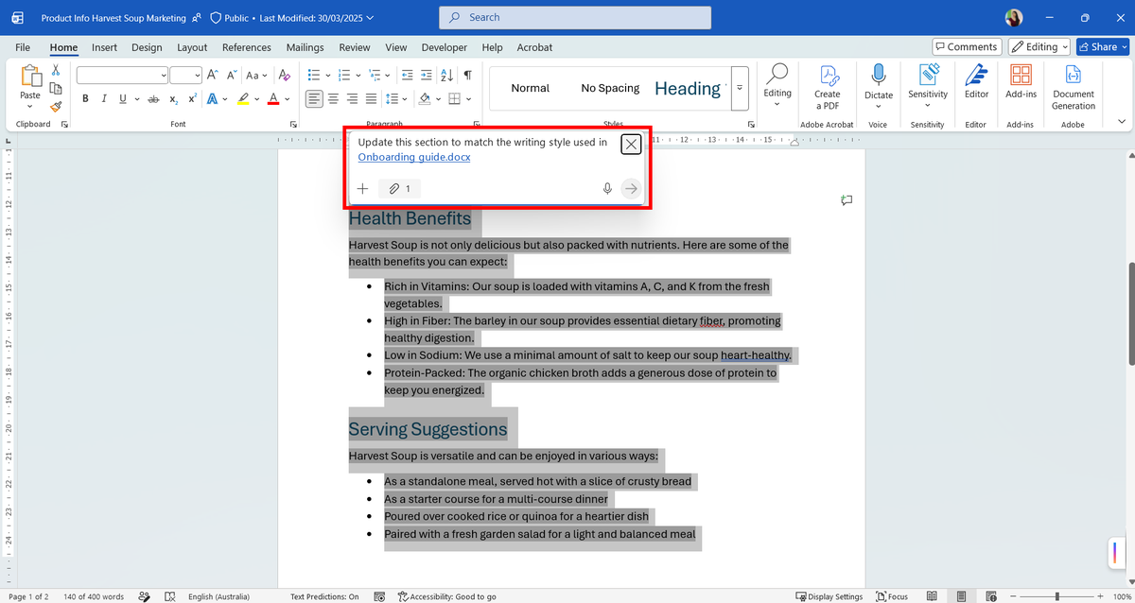Switch to the Review tab
Image resolution: width=1135 pixels, height=603 pixels.
point(355,47)
